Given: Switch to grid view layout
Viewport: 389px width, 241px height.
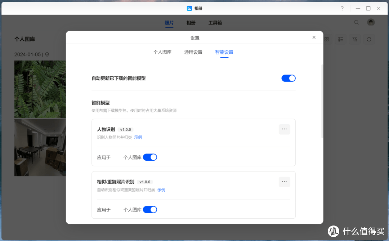Looking at the screenshot, I should pyautogui.click(x=327, y=39).
